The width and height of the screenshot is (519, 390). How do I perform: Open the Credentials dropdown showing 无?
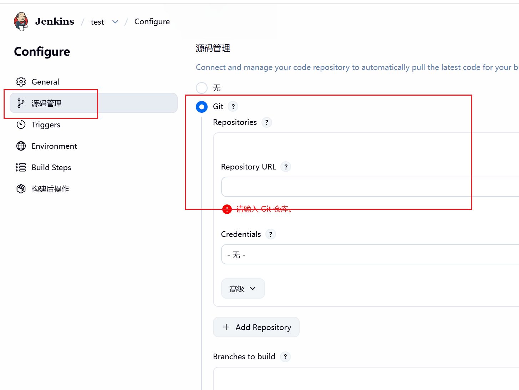click(x=370, y=254)
